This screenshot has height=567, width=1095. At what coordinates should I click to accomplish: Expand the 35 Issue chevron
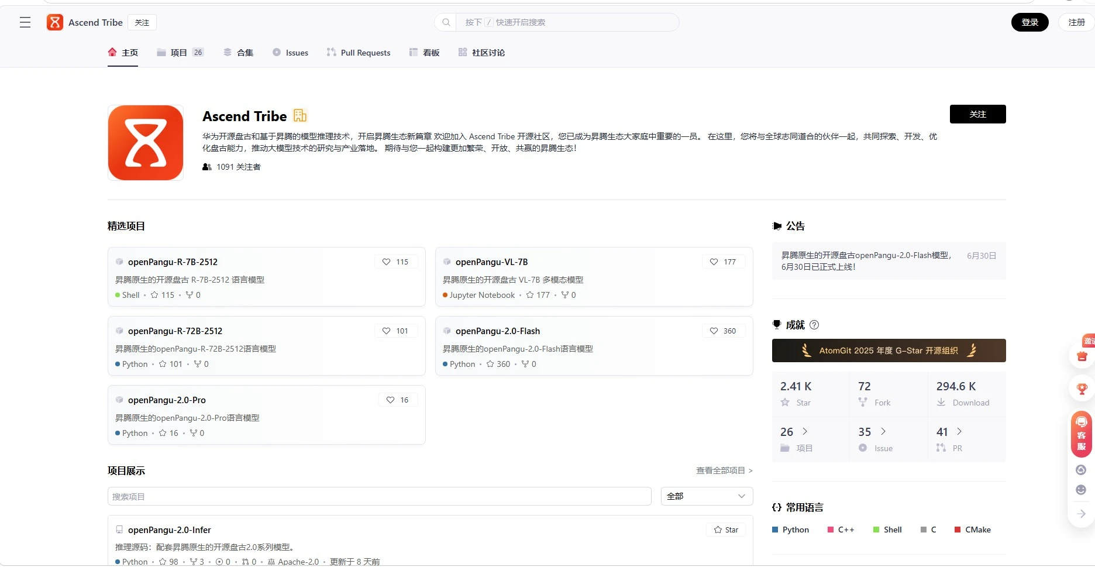pos(883,431)
